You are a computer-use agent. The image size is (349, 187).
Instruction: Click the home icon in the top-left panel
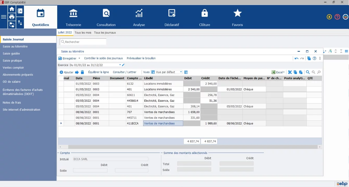pyautogui.click(x=12, y=9)
